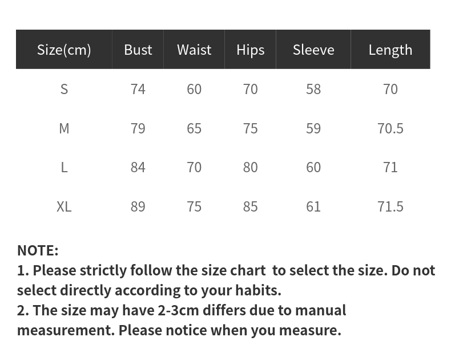Select the Sleeve column header
This screenshot has height=345, width=451.
tap(313, 50)
